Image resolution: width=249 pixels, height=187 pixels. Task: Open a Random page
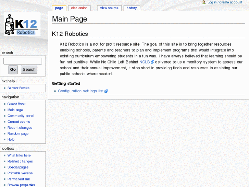(x=18, y=134)
